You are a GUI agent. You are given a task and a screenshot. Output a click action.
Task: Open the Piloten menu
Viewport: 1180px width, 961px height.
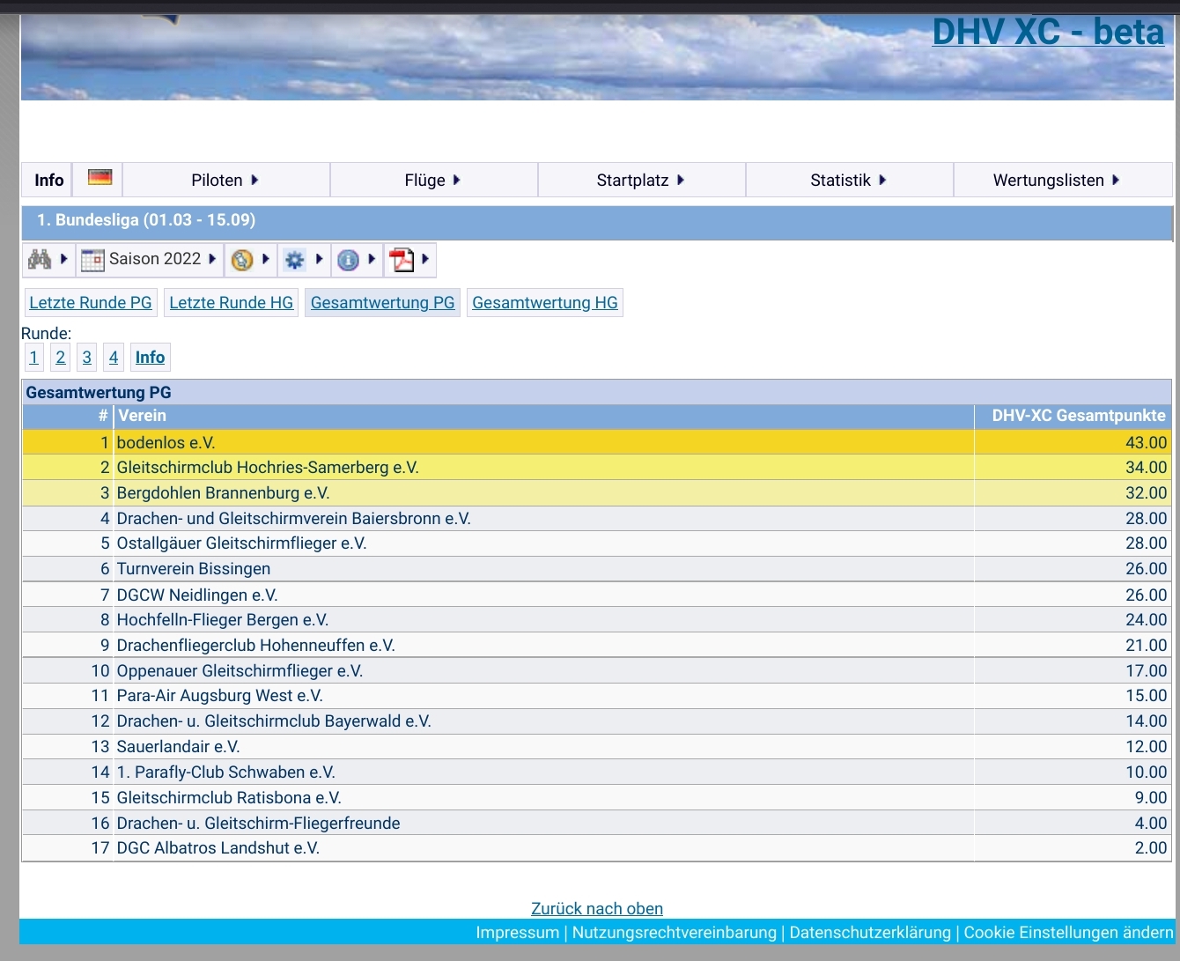click(x=226, y=180)
